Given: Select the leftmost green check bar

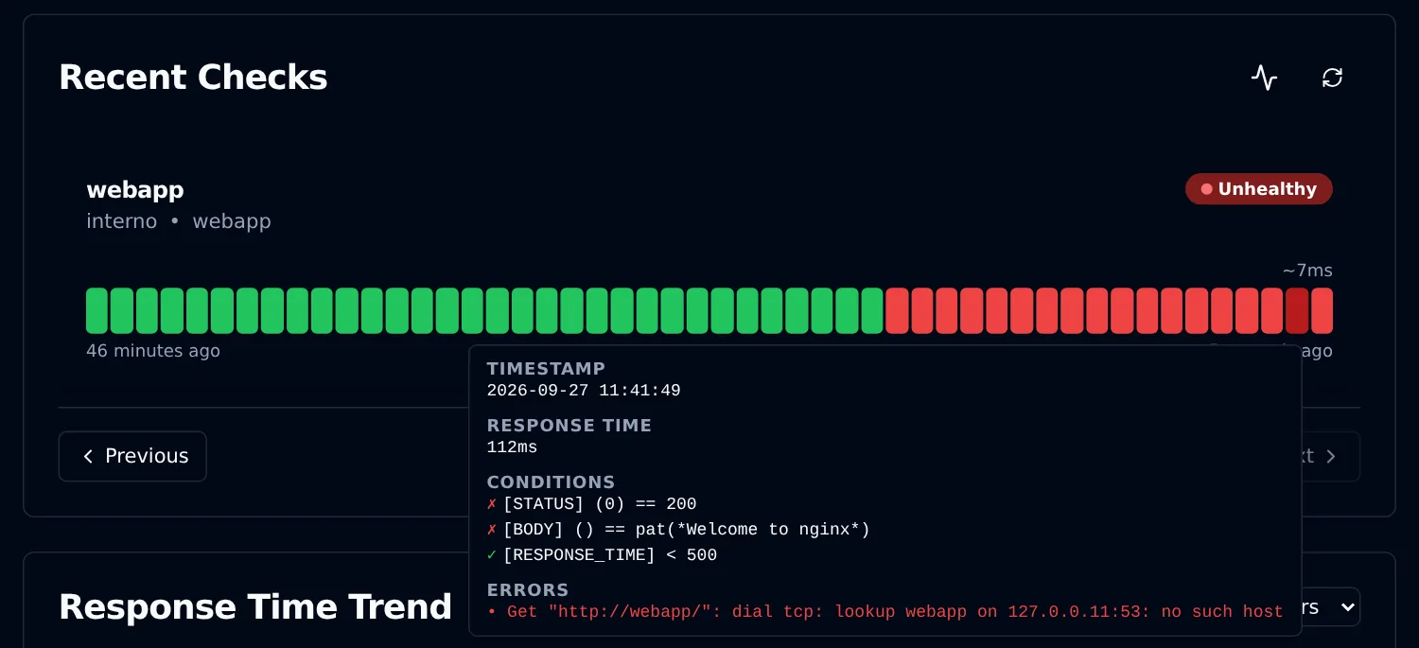Looking at the screenshot, I should pyautogui.click(x=96, y=310).
